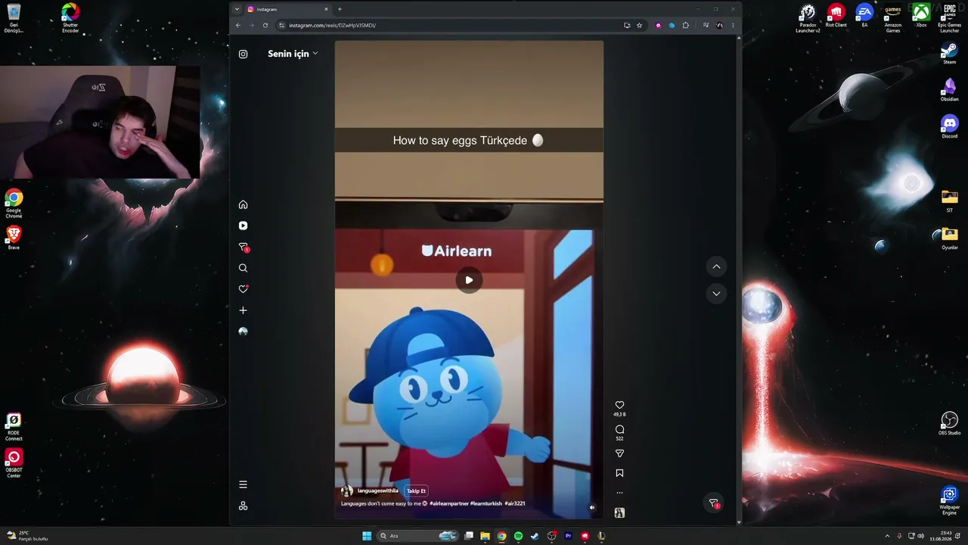Open languageswithlia's profile picture
The image size is (968, 545).
coord(347,490)
